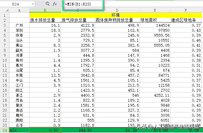Select row 1 header

coord(4,15)
